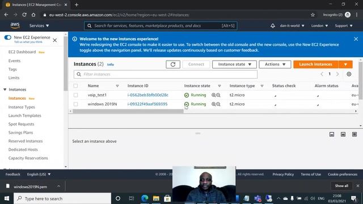363x204 pixels.
Task: Open dan-it-world account dropdown
Action: click(292, 25)
